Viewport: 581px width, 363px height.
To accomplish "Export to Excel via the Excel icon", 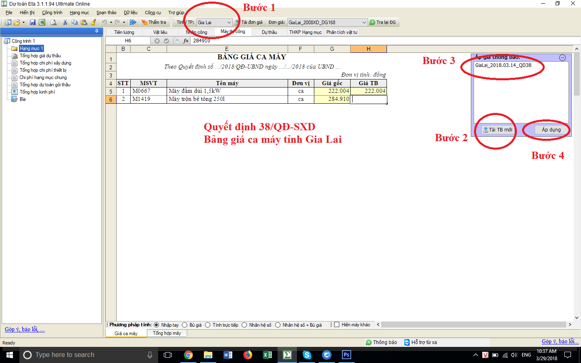I will [x=42, y=22].
